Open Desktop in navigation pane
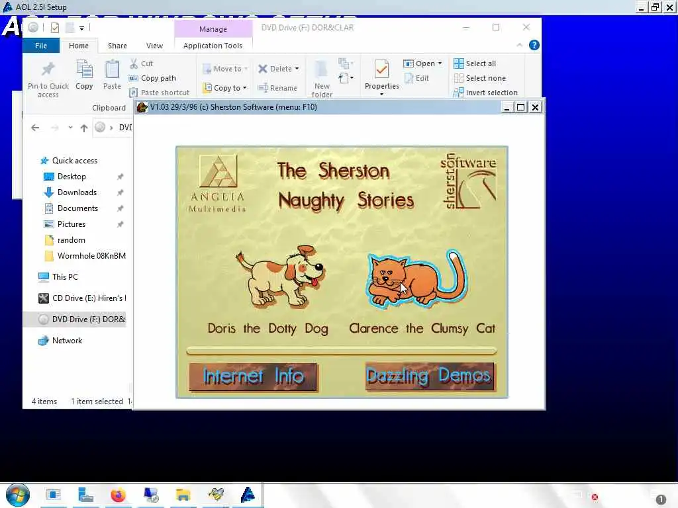This screenshot has height=508, width=678. 72,177
